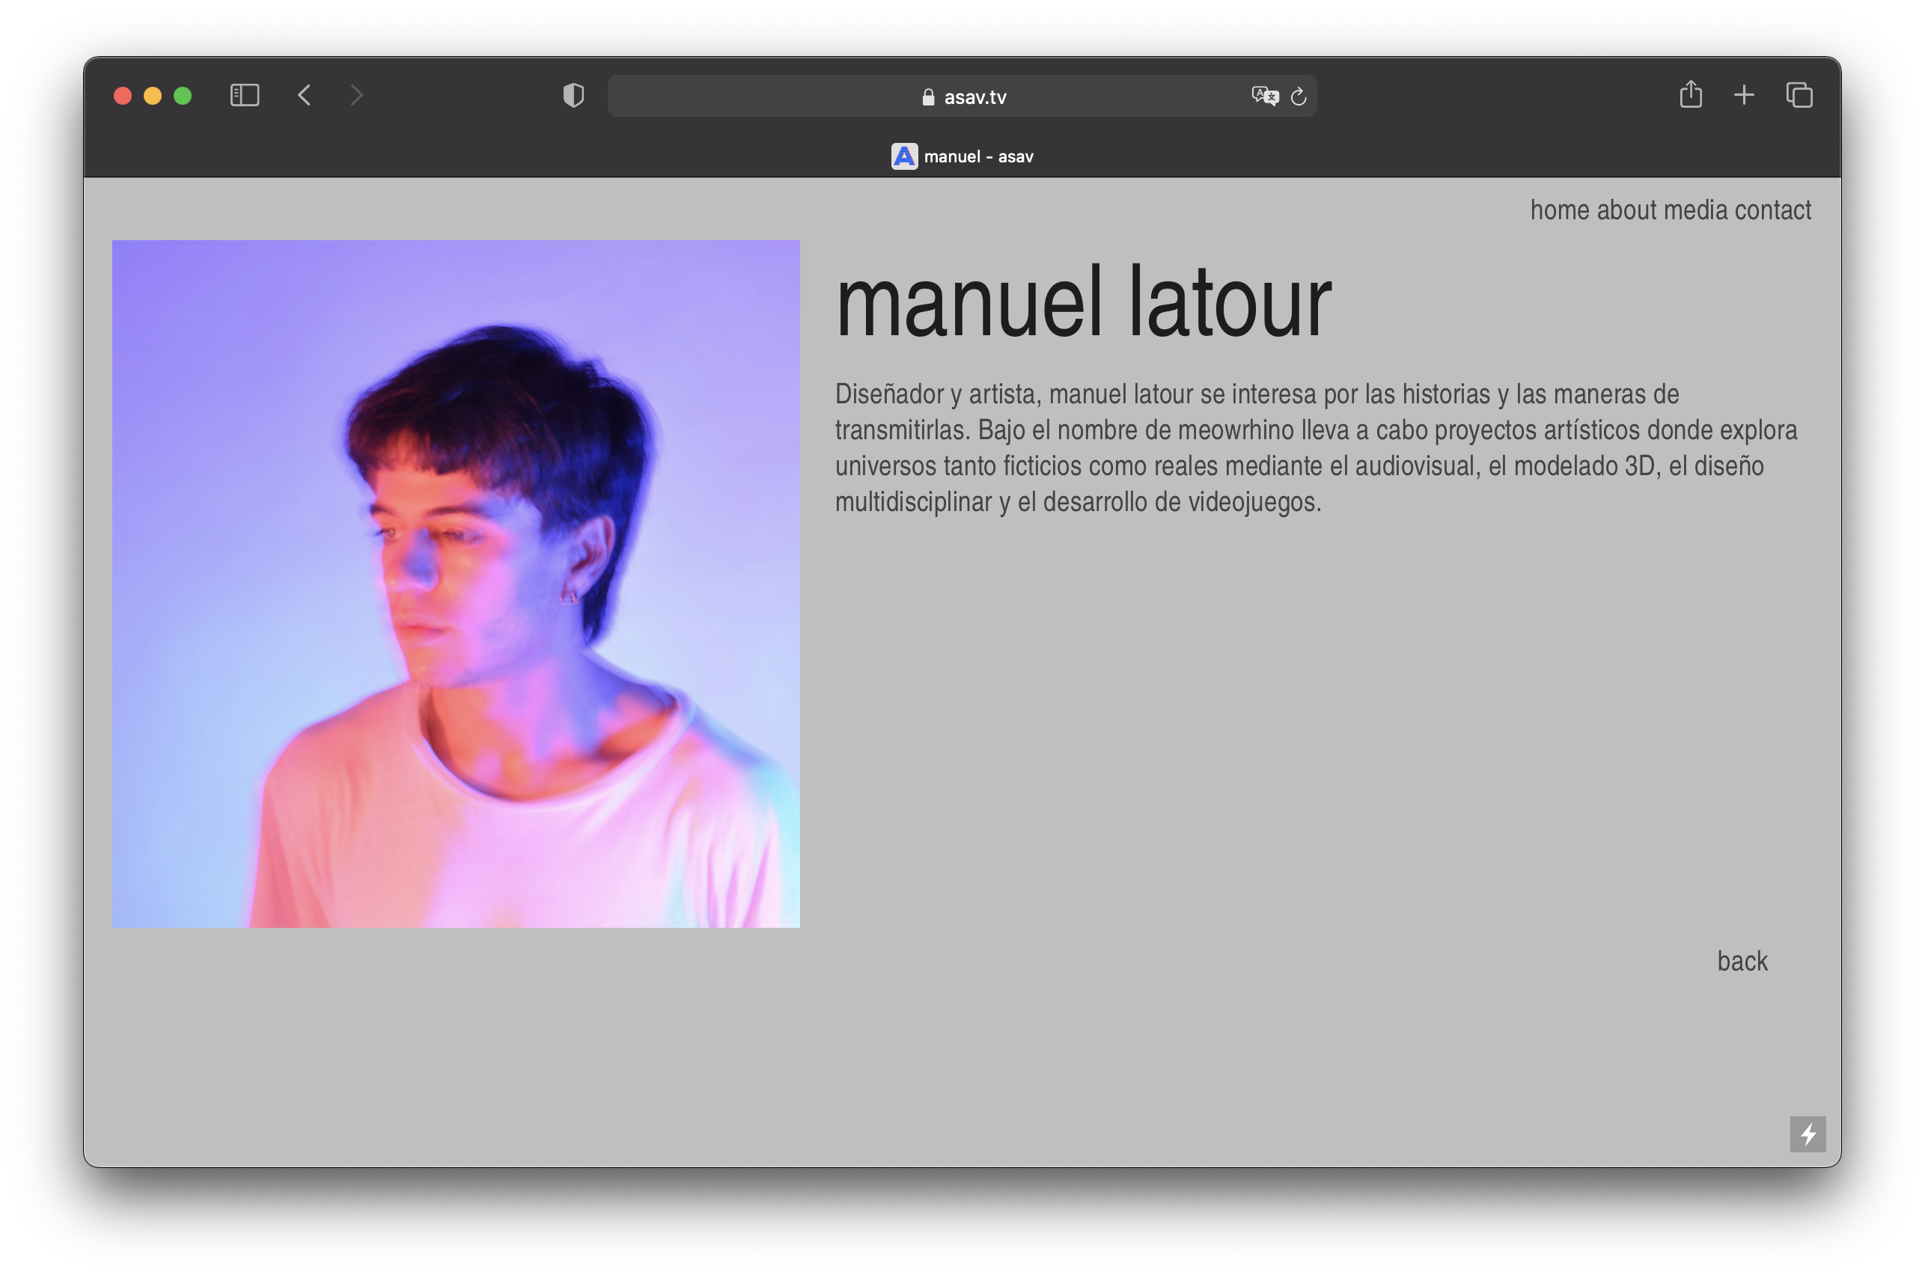Click the Spanish biography paragraph
The image size is (1925, 1278).
[x=1316, y=447]
